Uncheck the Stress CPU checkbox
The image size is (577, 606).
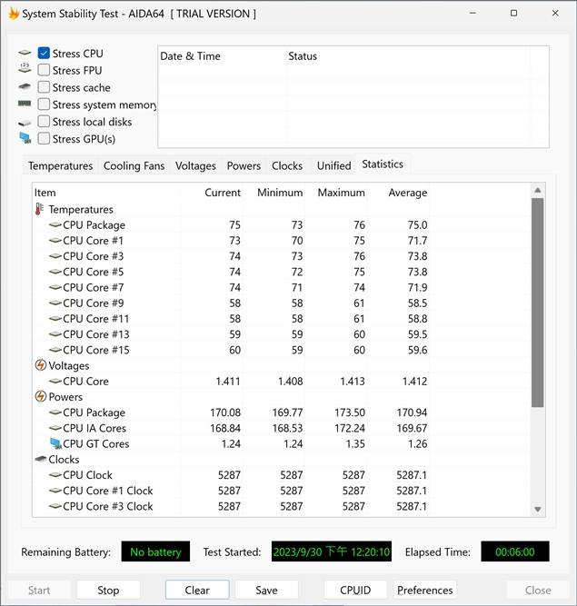[44, 54]
